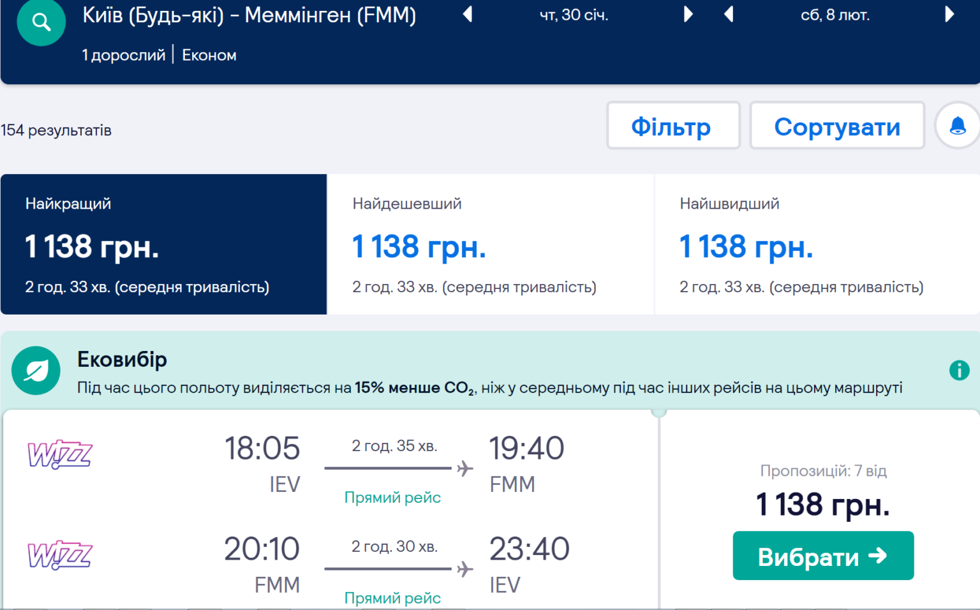Screen dimensions: 980x610
Task: Click return date сб, 8 лют.
Action: coord(835,15)
